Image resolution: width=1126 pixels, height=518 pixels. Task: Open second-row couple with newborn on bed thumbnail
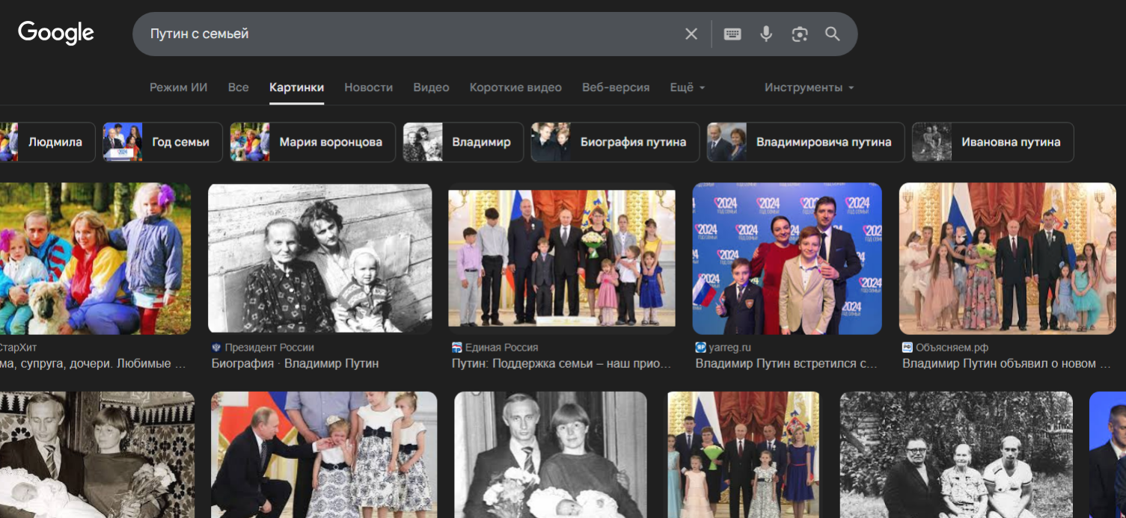click(x=97, y=454)
